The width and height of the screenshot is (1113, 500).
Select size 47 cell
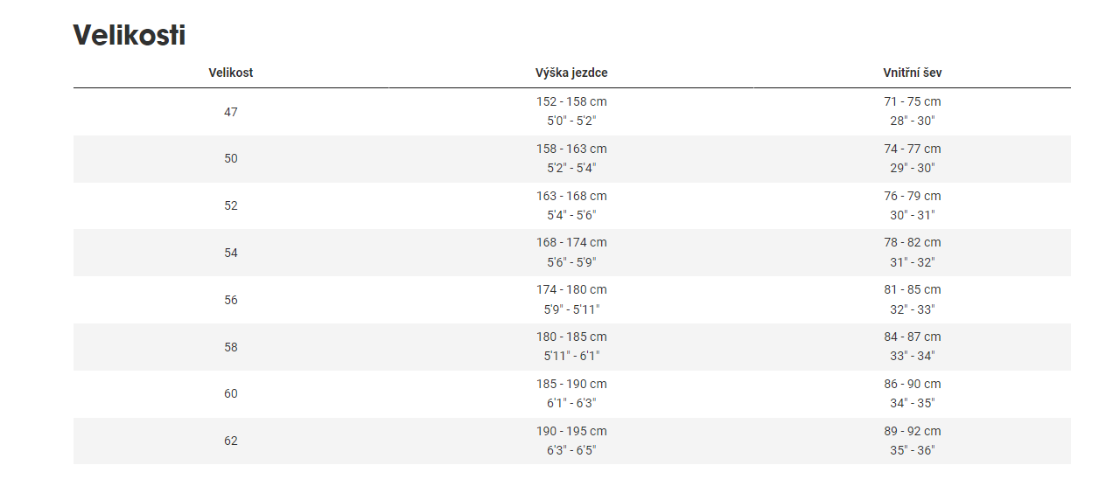231,112
